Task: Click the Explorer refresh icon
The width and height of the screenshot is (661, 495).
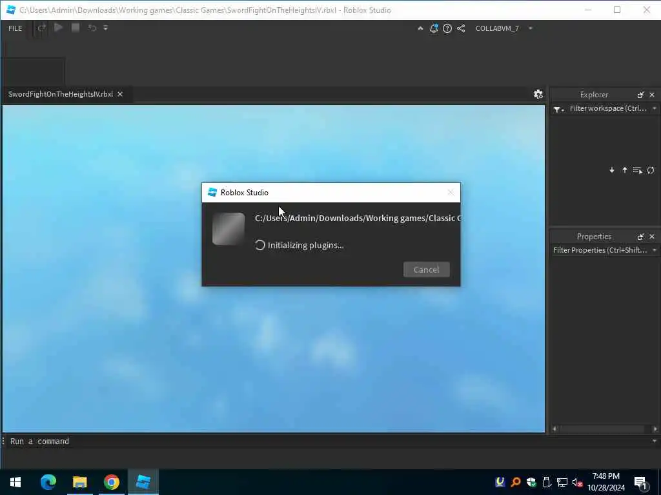Action: (x=651, y=170)
